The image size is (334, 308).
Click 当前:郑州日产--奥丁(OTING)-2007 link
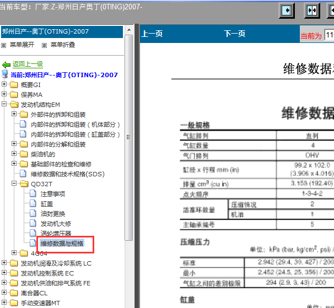[64, 75]
